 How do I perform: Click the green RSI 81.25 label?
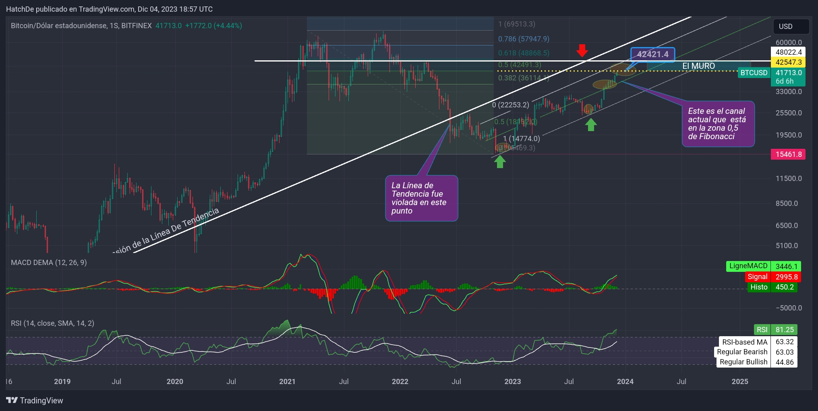point(775,330)
